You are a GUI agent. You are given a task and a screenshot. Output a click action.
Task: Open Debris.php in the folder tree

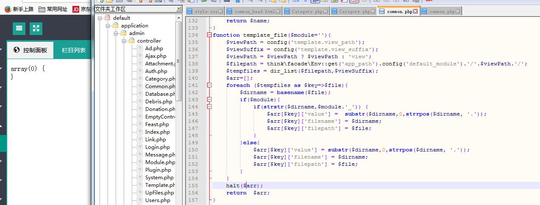coord(158,102)
